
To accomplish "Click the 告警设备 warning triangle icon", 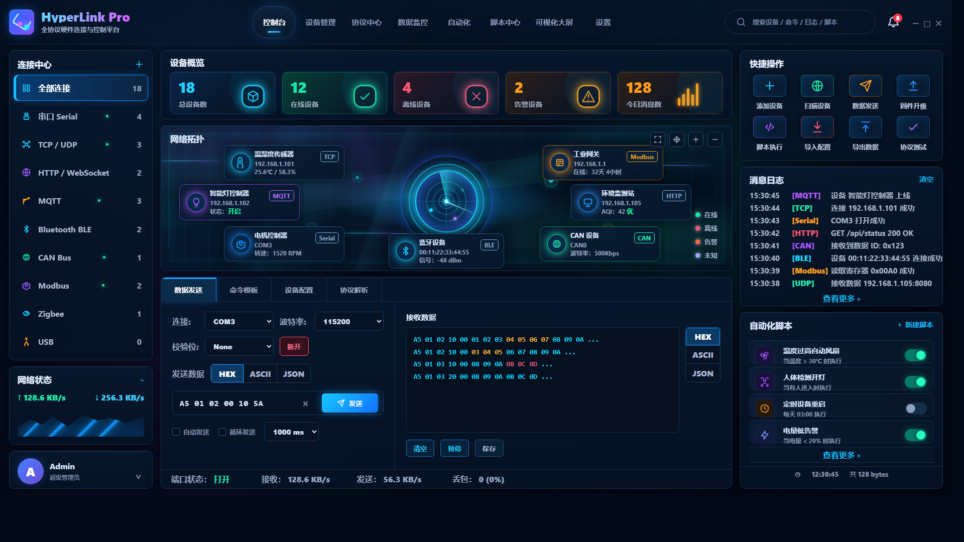I will pyautogui.click(x=588, y=96).
